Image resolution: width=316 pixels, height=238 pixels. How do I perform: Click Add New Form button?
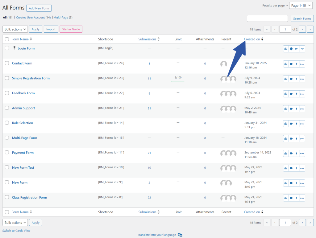[39, 8]
